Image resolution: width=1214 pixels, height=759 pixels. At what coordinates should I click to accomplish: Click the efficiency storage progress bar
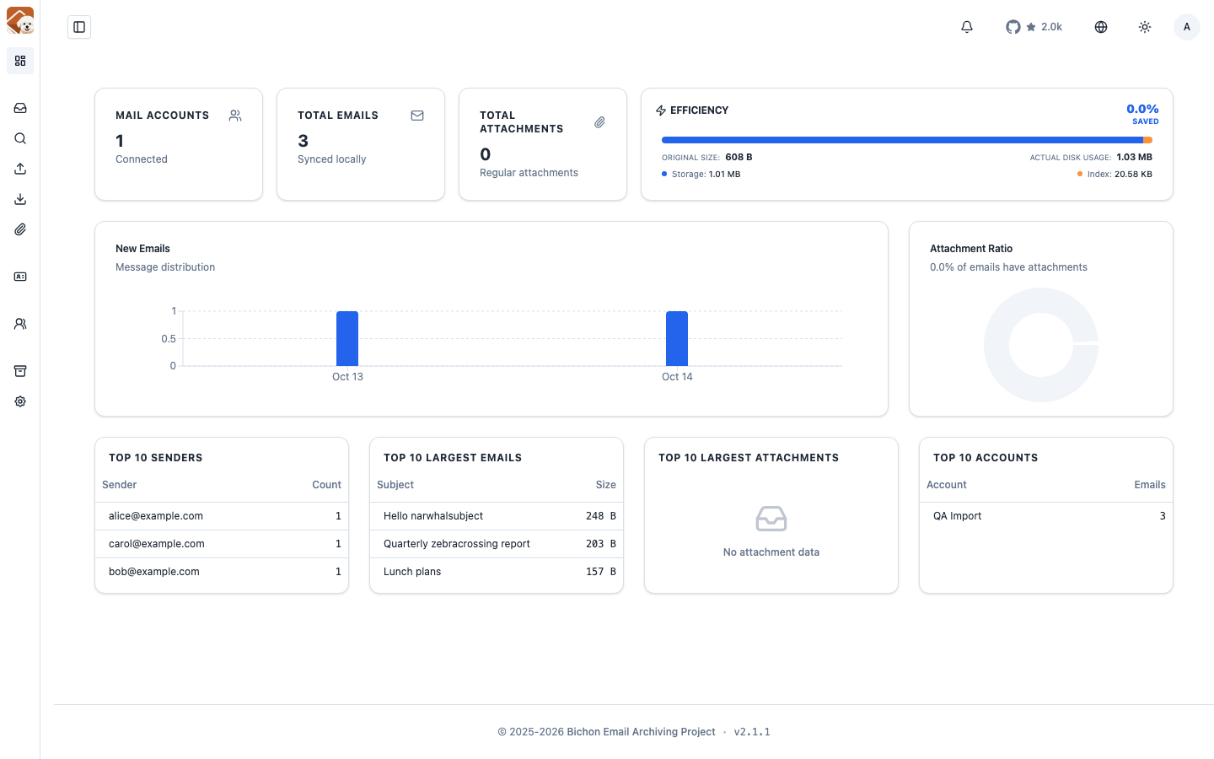[907, 140]
